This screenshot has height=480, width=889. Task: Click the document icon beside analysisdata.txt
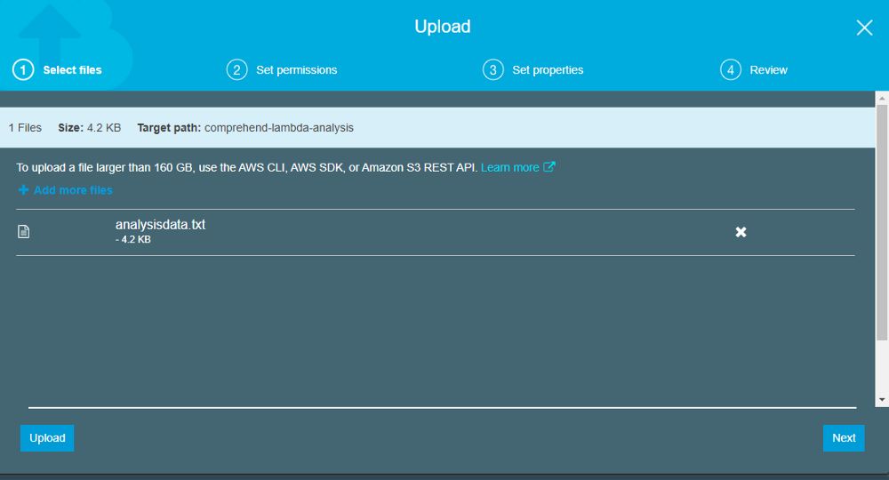tap(23, 231)
